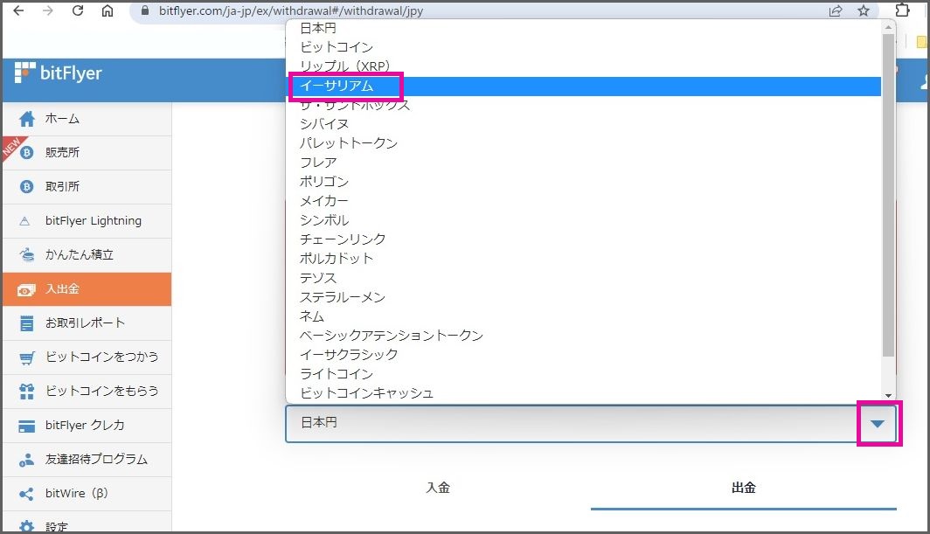Viewport: 930px width, 534px height.
Task: Bookmark this page with the star icon
Action: pos(864,10)
